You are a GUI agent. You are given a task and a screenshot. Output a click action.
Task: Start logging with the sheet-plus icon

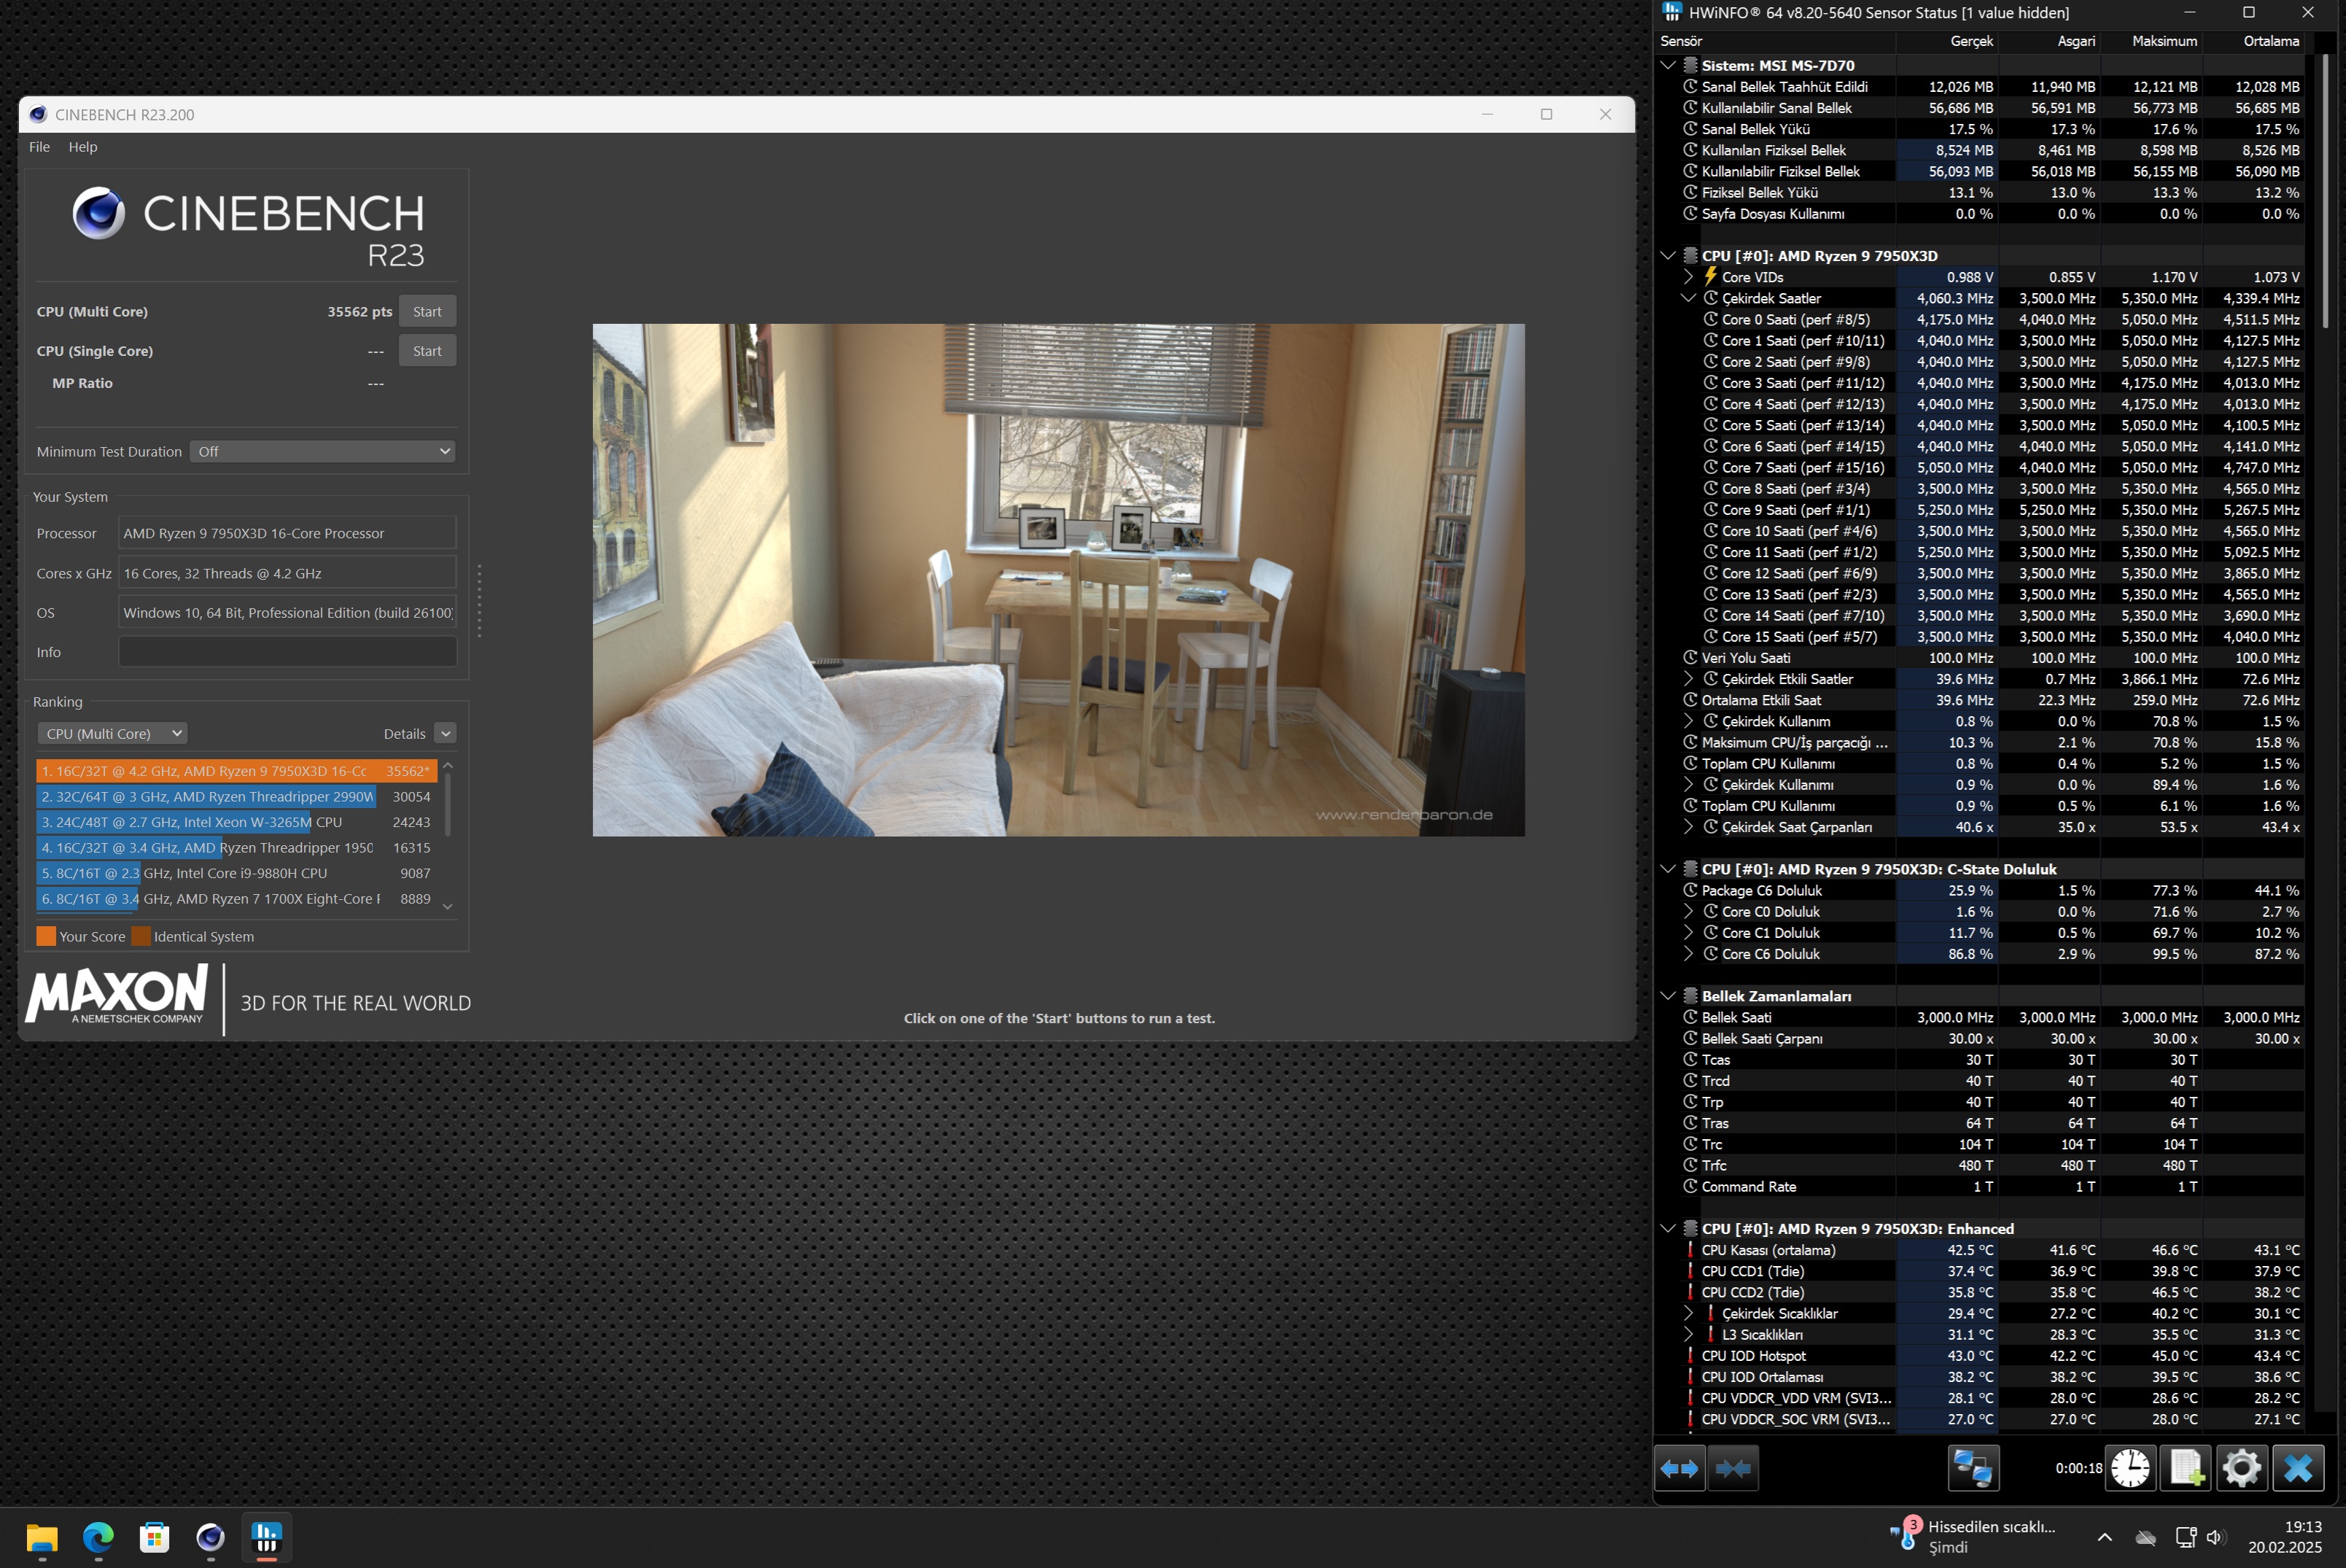coord(2186,1468)
